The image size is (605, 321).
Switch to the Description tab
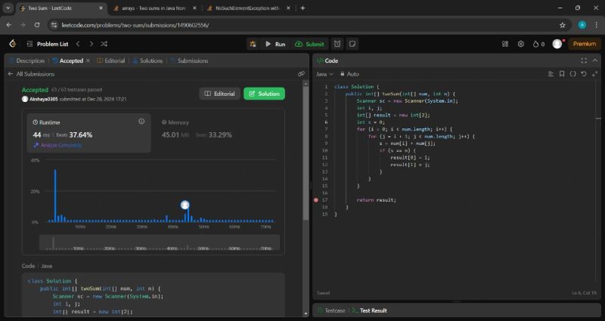[26, 60]
